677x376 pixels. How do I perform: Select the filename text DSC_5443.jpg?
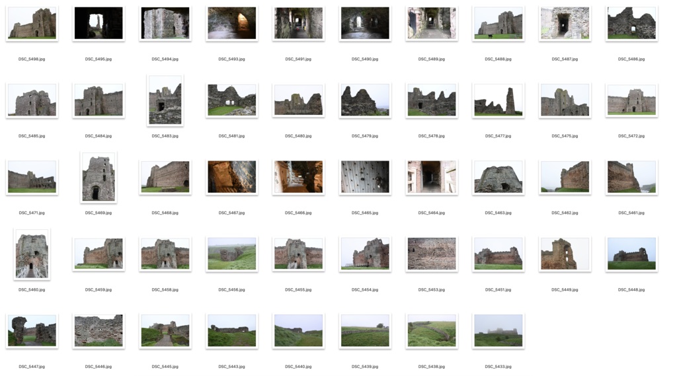[232, 367]
